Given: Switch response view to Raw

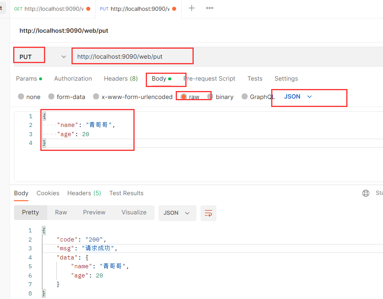Looking at the screenshot, I should coord(61,212).
